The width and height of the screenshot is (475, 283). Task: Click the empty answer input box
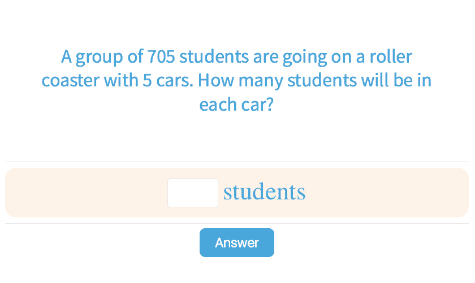pyautogui.click(x=192, y=193)
